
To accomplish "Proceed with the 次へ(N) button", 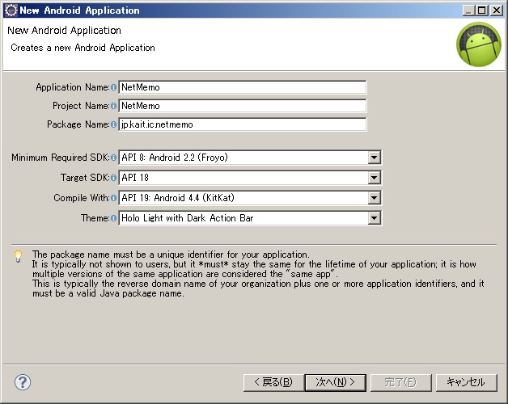I will 336,383.
